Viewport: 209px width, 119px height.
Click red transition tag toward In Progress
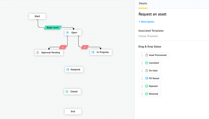pyautogui.click(x=85, y=47)
